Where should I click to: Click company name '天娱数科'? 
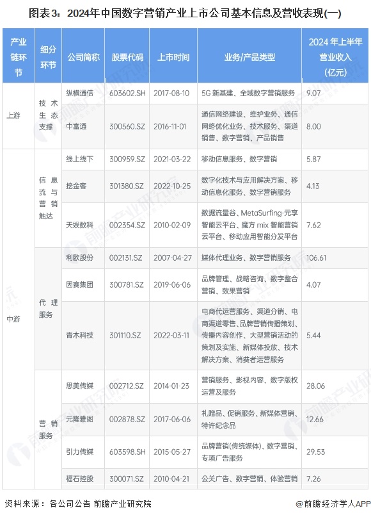[x=79, y=225]
